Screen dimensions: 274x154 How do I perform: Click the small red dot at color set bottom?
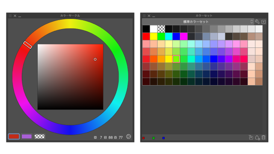click(x=143, y=138)
